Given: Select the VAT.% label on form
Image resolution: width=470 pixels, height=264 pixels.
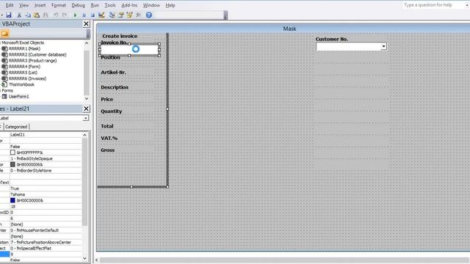Looking at the screenshot, I should coord(109,139).
